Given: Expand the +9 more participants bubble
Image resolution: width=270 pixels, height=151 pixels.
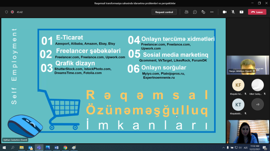Looking at the screenshot, I should tap(258, 105).
